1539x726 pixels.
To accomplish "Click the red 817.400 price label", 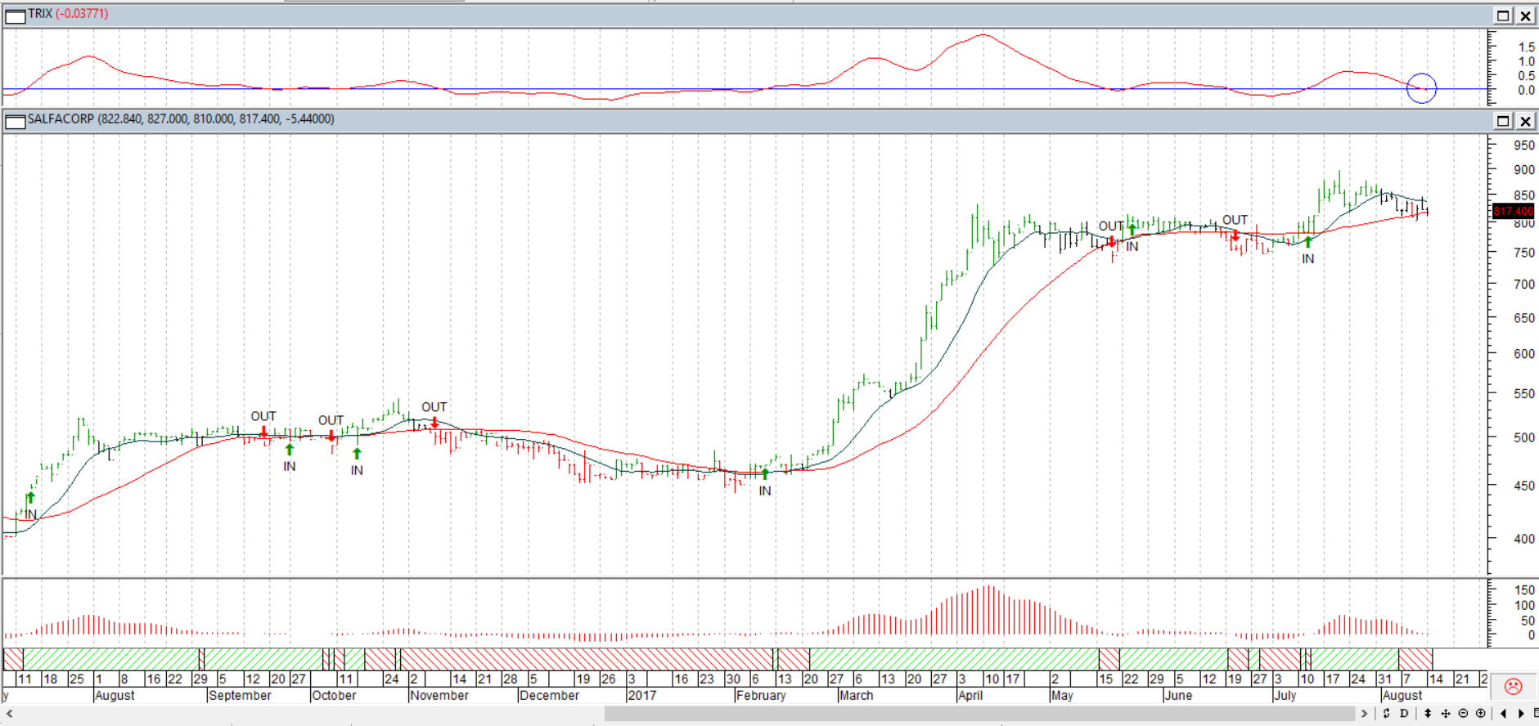I will pos(1513,212).
